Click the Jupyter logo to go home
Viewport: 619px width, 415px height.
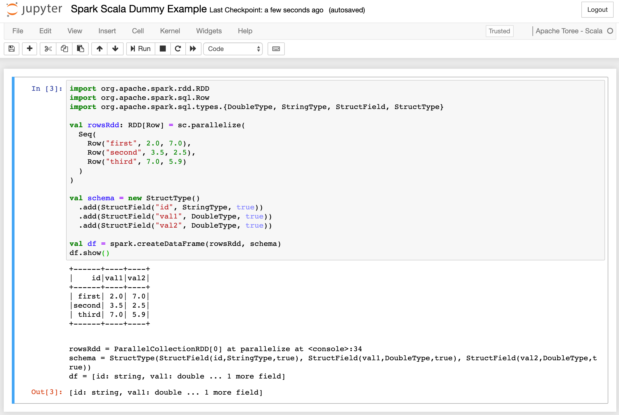[32, 10]
